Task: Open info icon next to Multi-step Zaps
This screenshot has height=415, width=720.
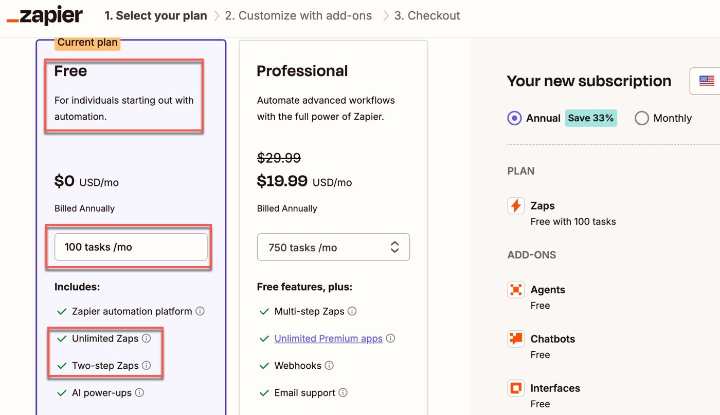Action: tap(352, 311)
